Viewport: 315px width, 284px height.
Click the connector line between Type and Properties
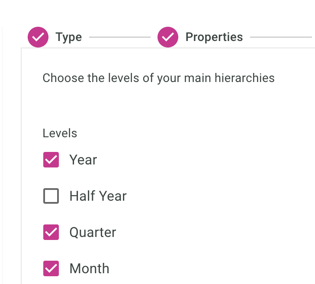tap(119, 38)
